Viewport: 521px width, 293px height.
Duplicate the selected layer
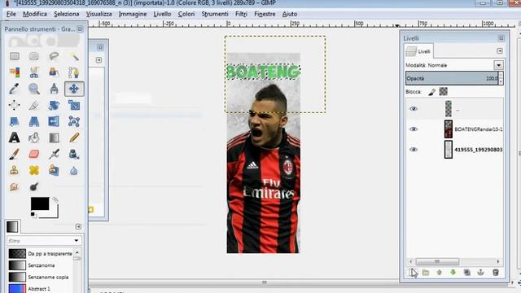(x=466, y=273)
